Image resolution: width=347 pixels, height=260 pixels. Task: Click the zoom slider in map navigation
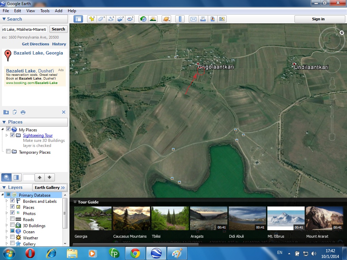click(332, 117)
